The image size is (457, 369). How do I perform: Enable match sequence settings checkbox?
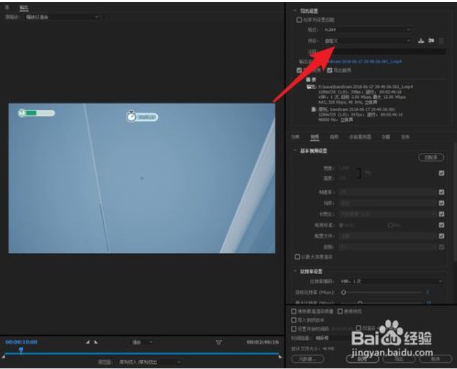299,20
